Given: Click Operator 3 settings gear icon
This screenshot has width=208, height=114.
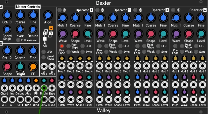Looking at the screenshot, I should click(x=140, y=10).
